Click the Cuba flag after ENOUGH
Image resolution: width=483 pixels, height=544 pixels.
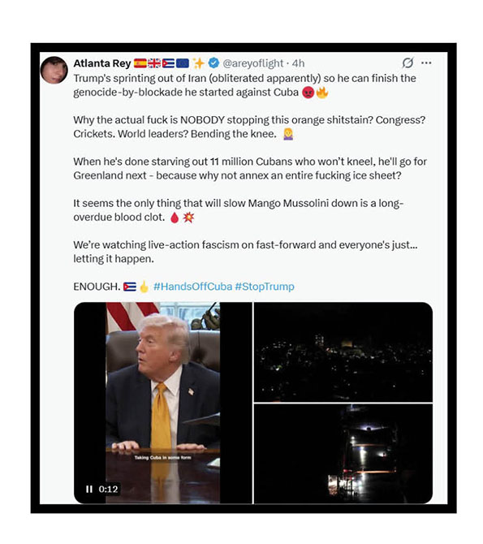pyautogui.click(x=130, y=287)
